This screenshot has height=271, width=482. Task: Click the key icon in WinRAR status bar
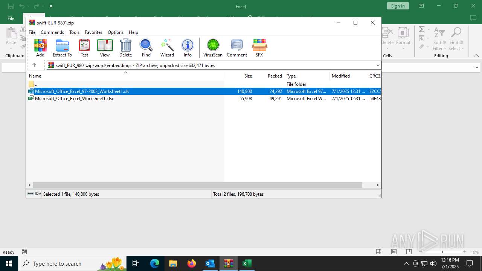38,194
